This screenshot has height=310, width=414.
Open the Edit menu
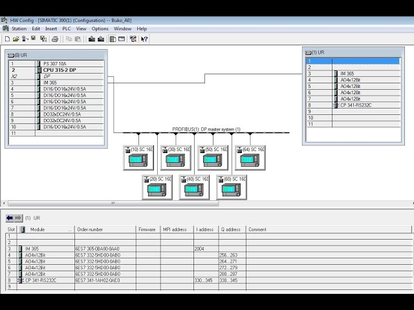pos(36,28)
